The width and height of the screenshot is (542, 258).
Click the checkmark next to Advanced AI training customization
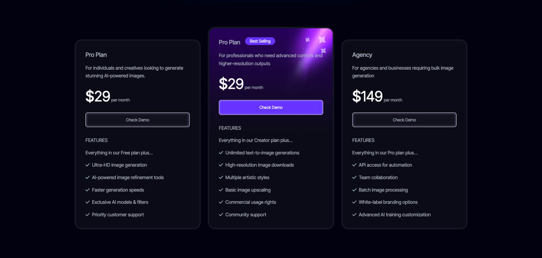pos(354,215)
